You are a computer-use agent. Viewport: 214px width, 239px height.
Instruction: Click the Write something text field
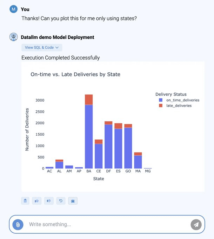(x=105, y=224)
